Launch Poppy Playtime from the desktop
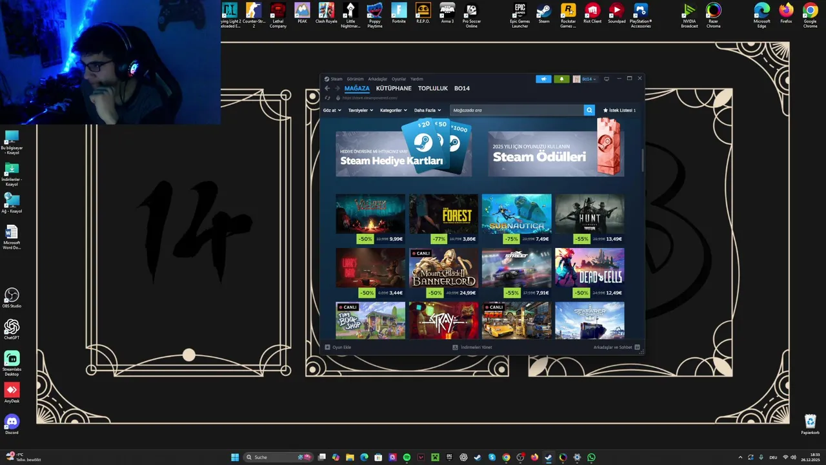Screen dimensions: 826x465 (x=374, y=15)
